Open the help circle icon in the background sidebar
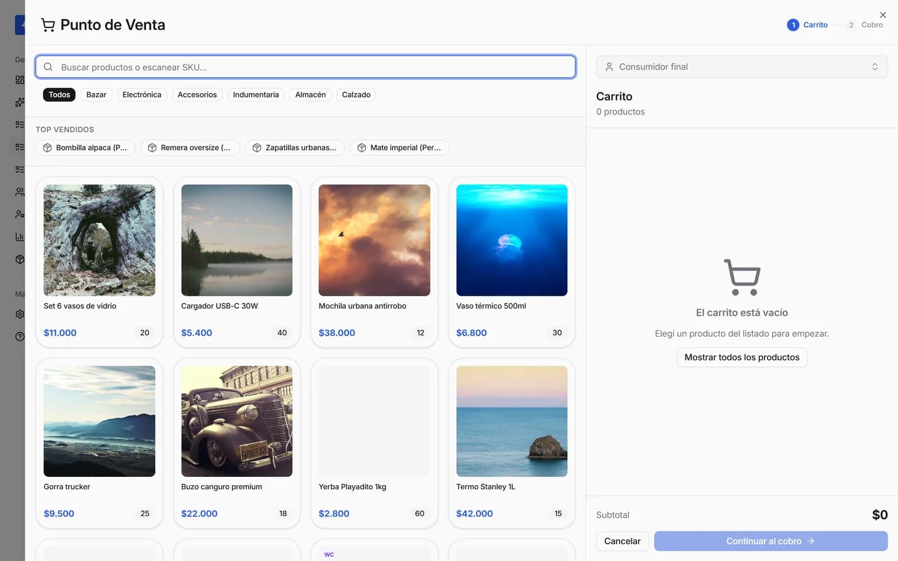The height and width of the screenshot is (561, 898). [x=20, y=337]
